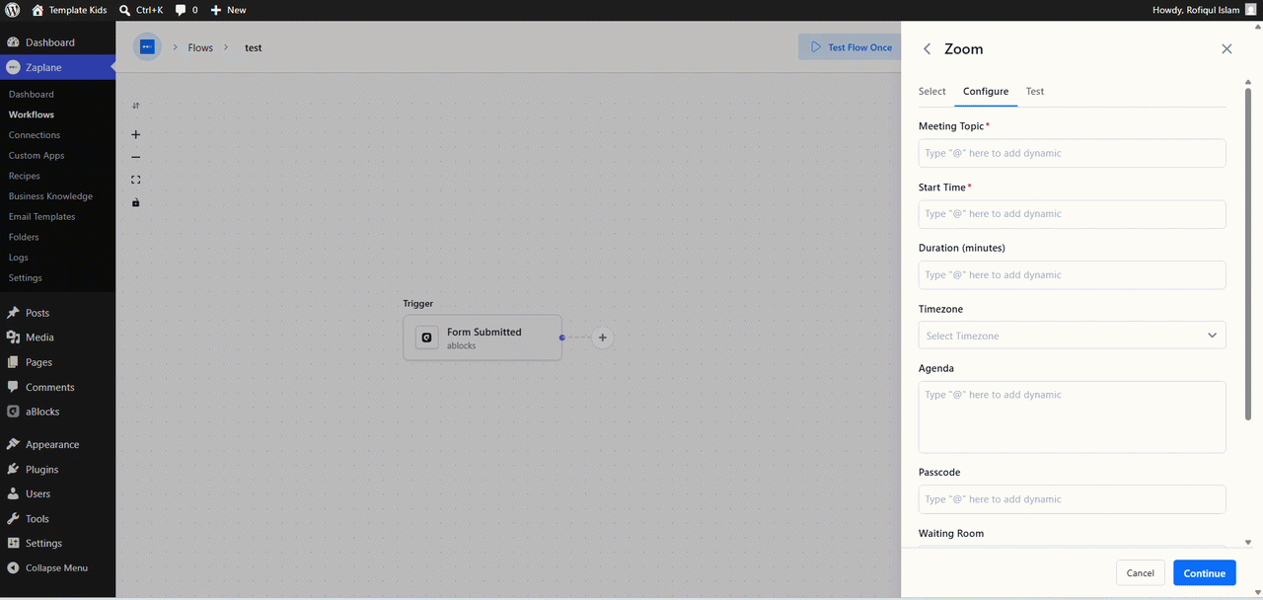Viewport: 1263px width, 600px height.
Task: Click the New content plus
Action: coord(216,10)
